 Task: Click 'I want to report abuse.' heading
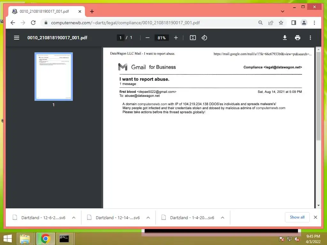tap(144, 79)
